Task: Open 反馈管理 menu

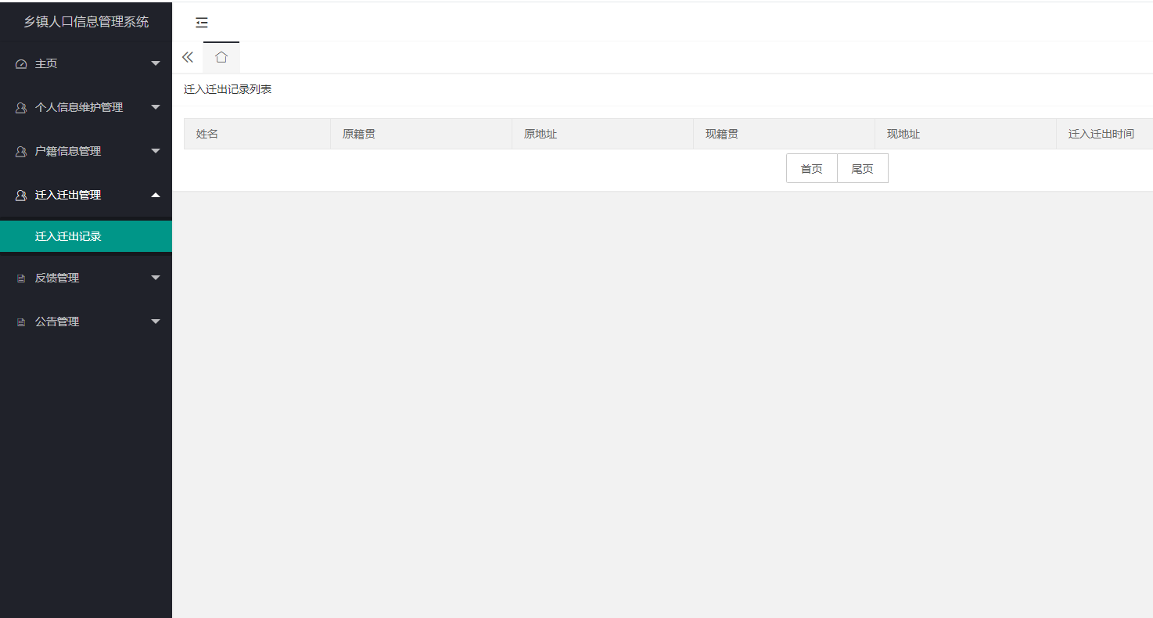Action: pyautogui.click(x=86, y=278)
